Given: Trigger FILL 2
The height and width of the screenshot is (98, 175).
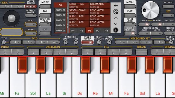Looking at the screenshot, I should 100,52.
